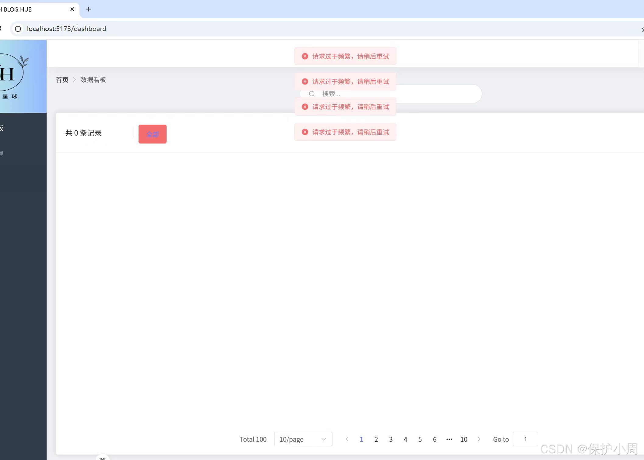644x460 pixels.
Task: Select page 3 in pagination
Action: pyautogui.click(x=391, y=439)
